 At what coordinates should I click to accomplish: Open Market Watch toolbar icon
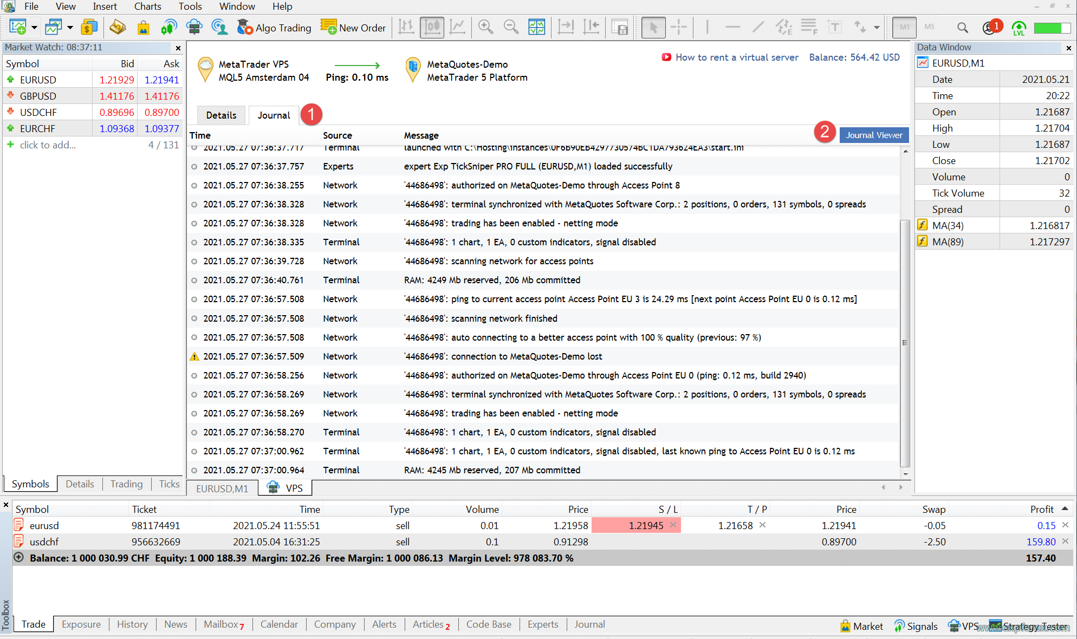click(118, 27)
